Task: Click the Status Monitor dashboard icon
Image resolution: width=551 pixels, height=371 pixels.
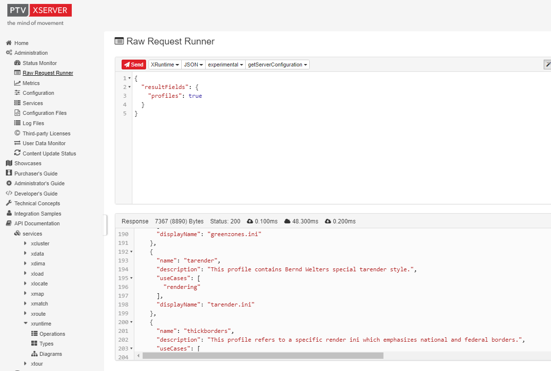Action: 18,63
